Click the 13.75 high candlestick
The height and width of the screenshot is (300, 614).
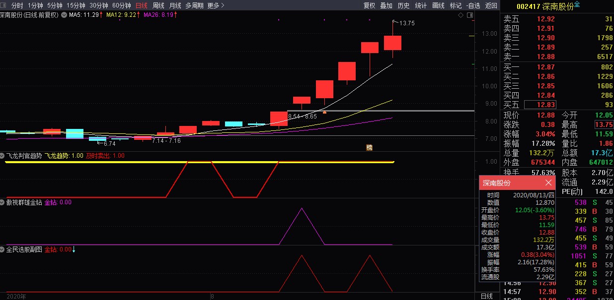tap(392, 43)
